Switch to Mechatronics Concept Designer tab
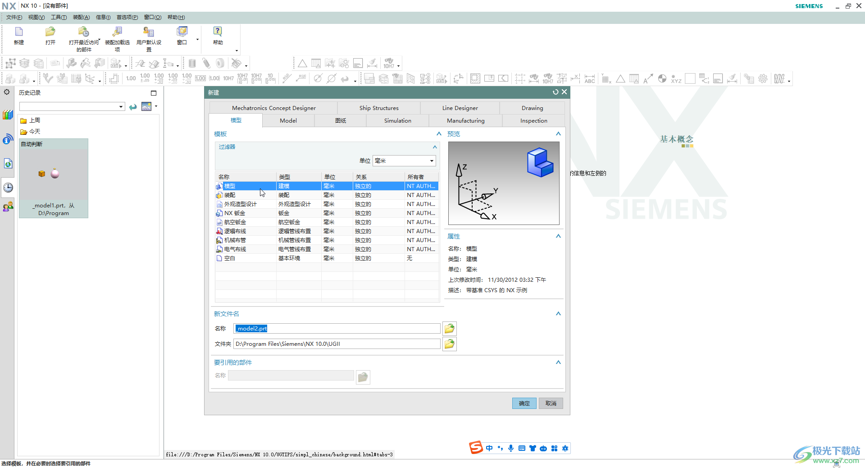Viewport: 865px width, 468px height. [274, 108]
